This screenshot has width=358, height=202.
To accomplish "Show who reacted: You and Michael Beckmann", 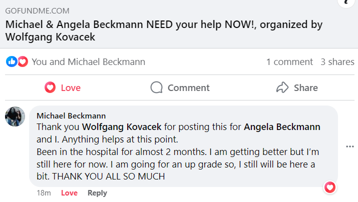I will [88, 62].
